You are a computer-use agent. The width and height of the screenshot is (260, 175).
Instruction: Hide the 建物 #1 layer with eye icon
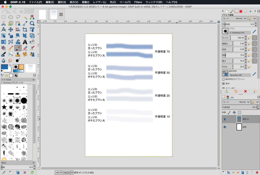pyautogui.click(x=225, y=119)
